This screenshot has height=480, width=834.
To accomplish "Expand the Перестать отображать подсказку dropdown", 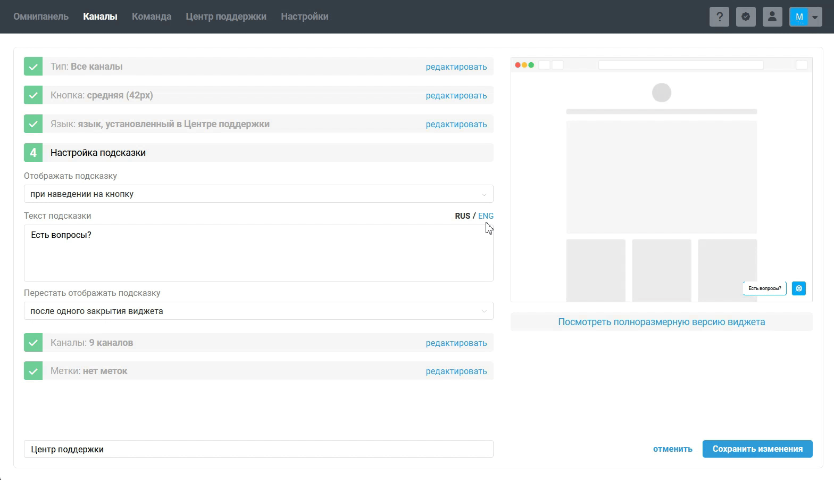I will coord(258,311).
